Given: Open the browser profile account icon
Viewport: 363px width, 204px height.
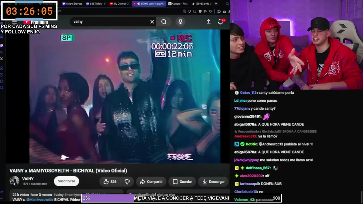Looking at the screenshot, I should click(x=224, y=11).
